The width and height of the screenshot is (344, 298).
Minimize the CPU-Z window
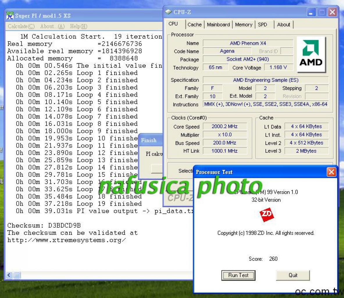tap(311, 12)
